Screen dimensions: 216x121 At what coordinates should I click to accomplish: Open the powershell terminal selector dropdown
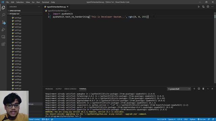[179, 89]
